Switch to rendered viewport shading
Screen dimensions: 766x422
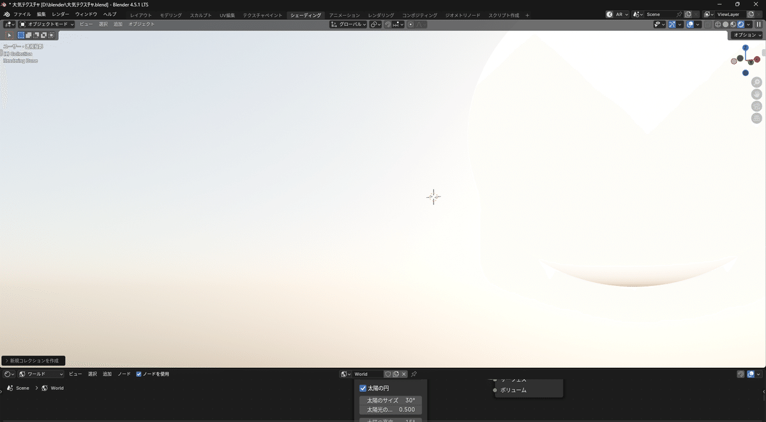tap(741, 24)
